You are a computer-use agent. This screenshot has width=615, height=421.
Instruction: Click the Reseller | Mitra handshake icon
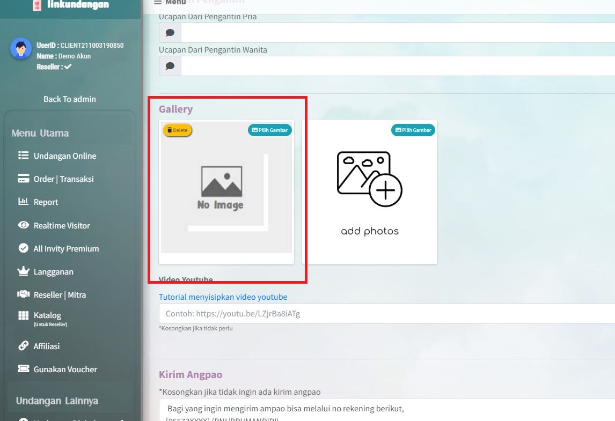click(x=23, y=294)
